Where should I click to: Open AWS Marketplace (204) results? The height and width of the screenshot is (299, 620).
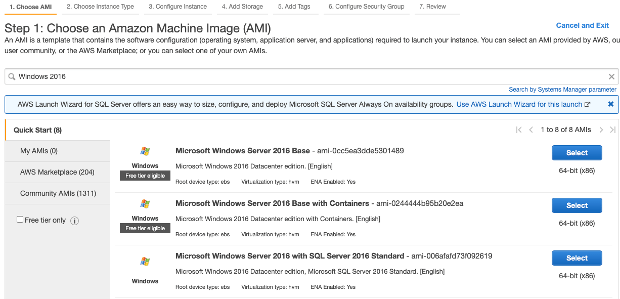point(57,172)
